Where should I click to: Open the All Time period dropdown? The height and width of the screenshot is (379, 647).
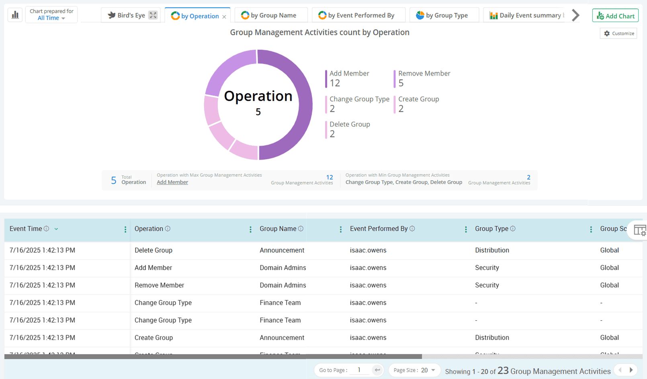(x=51, y=18)
